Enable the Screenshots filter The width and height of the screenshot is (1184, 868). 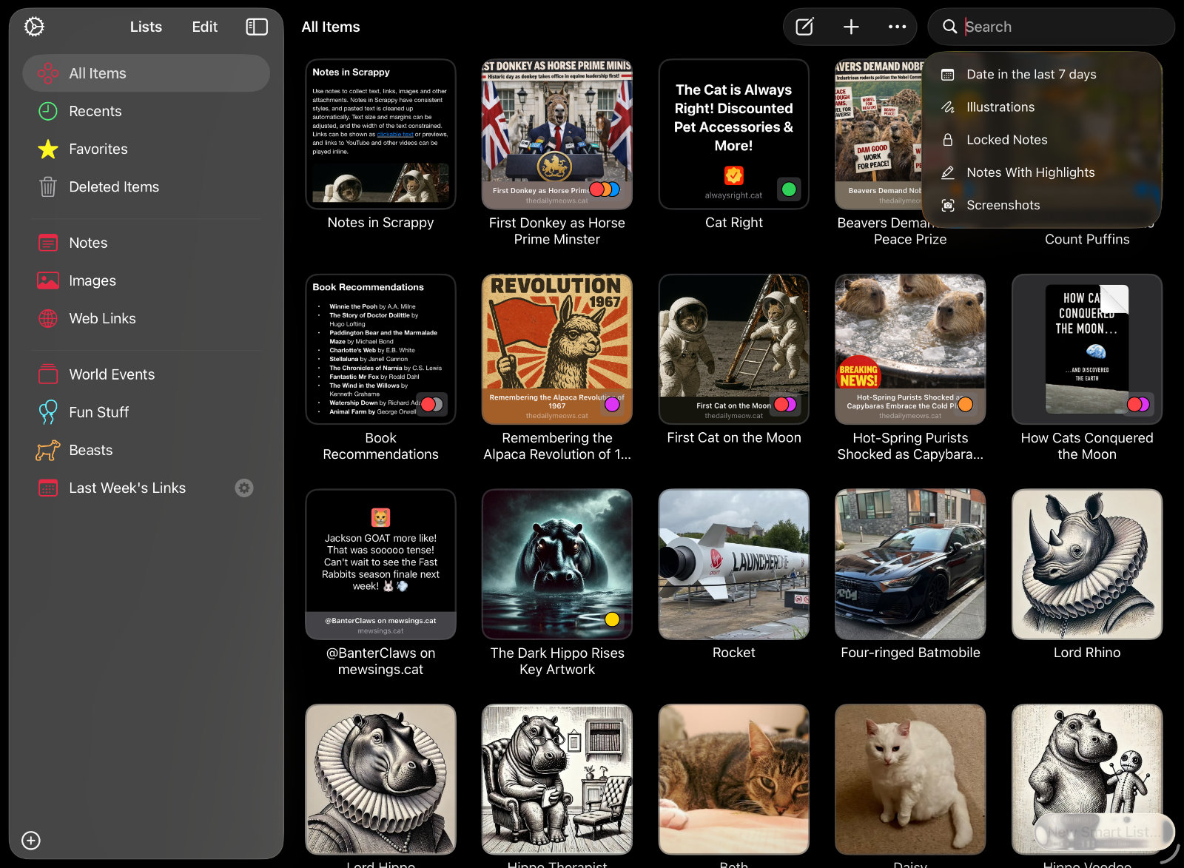[x=1003, y=205]
